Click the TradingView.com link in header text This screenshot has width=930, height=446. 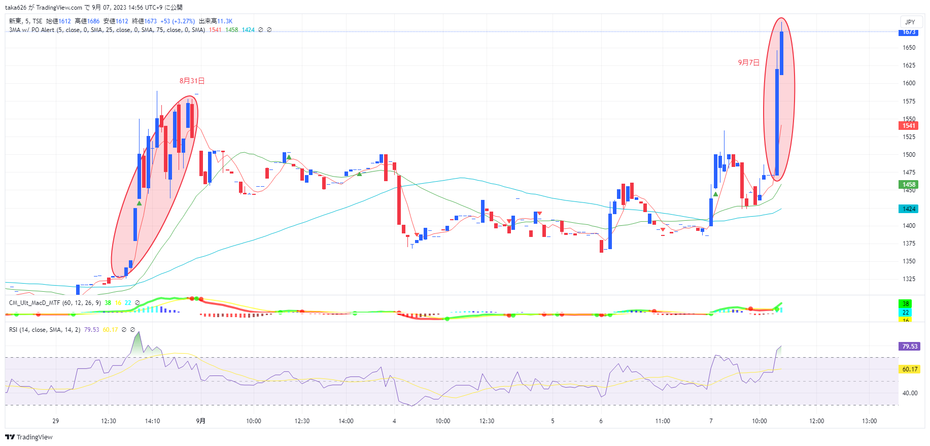[59, 8]
